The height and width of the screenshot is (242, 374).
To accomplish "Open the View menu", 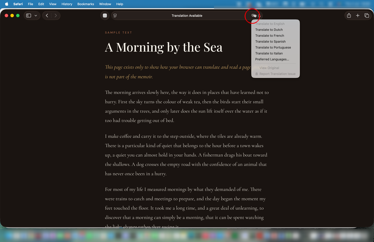I will pos(53,4).
